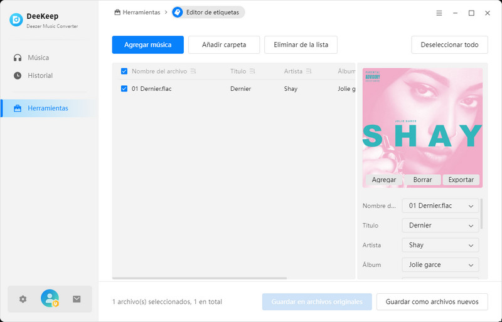The image size is (502, 322).
Task: Click the Álbum column header
Action: [346, 71]
